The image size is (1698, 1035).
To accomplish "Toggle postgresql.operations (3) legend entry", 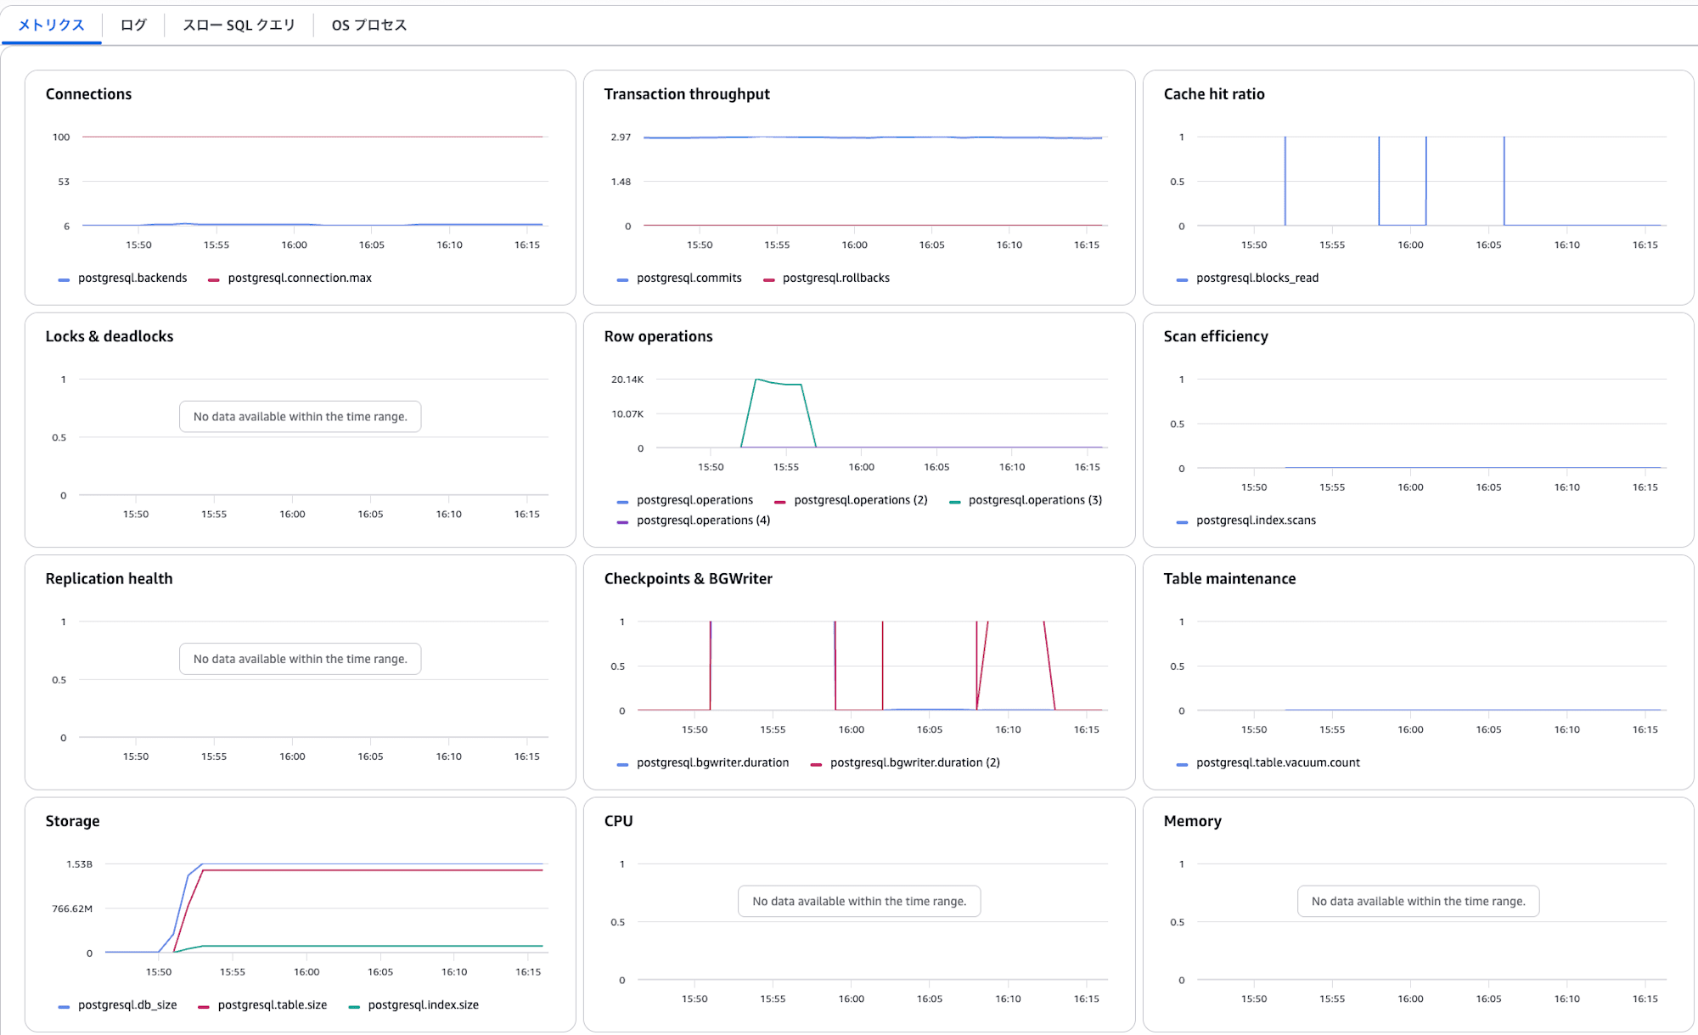I will [1026, 500].
